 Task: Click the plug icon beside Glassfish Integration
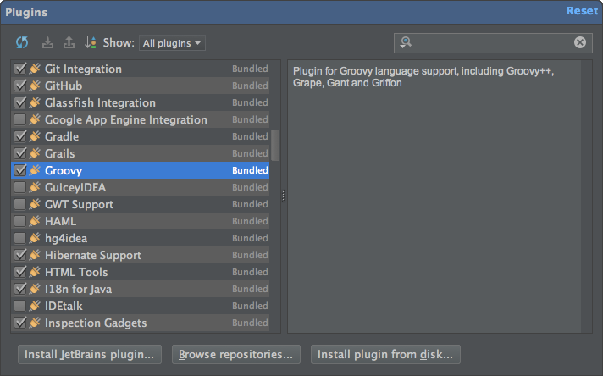(35, 102)
